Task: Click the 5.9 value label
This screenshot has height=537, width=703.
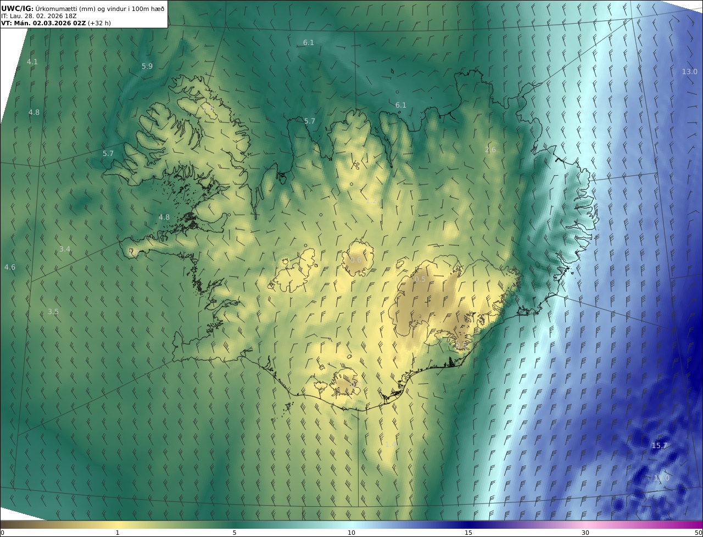Action: click(147, 66)
